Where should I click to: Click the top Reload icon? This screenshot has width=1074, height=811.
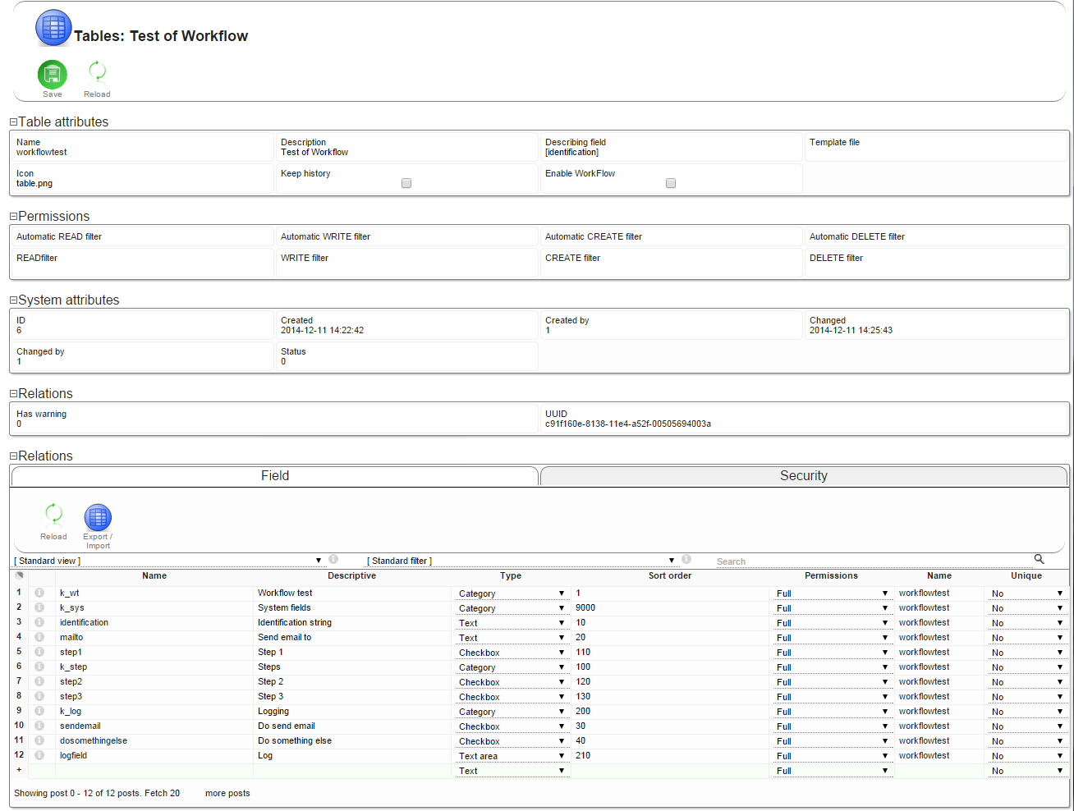coord(97,72)
